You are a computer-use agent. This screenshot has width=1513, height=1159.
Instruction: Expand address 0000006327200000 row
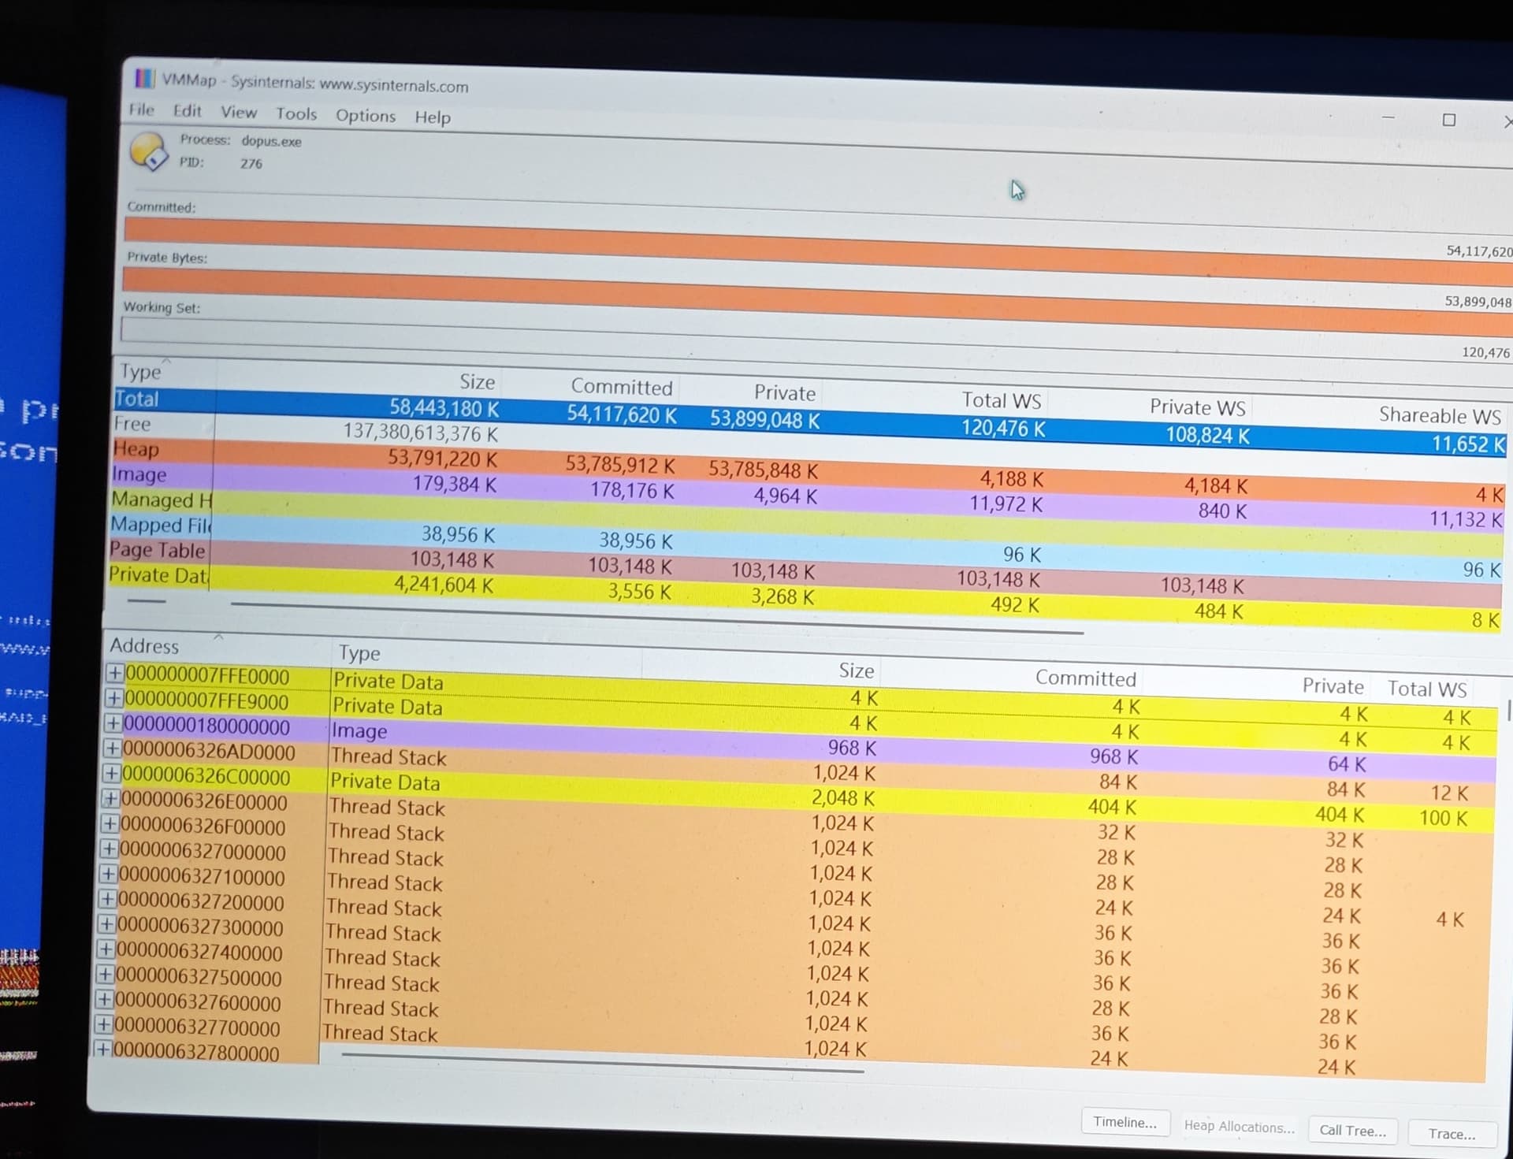point(107,900)
